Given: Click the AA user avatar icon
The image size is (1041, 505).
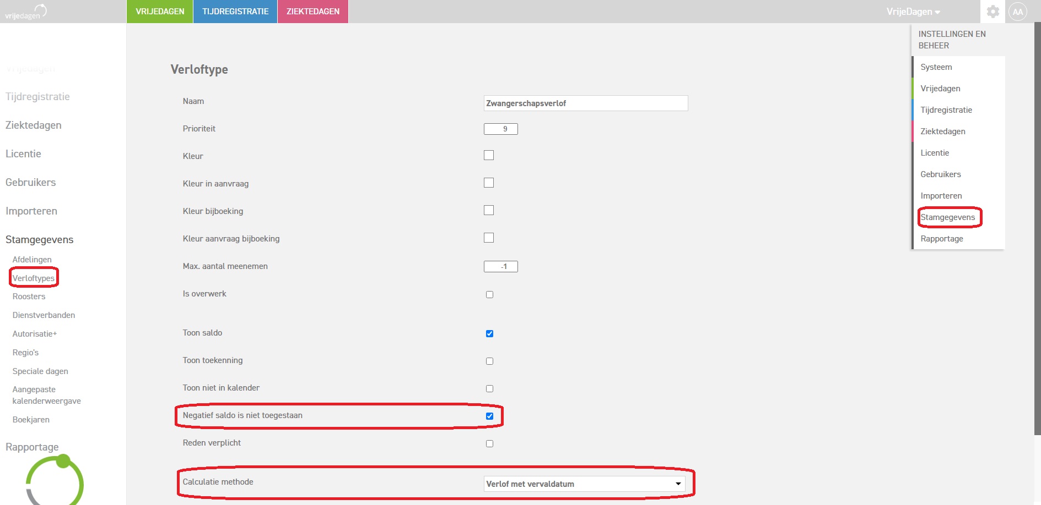Looking at the screenshot, I should [1017, 12].
